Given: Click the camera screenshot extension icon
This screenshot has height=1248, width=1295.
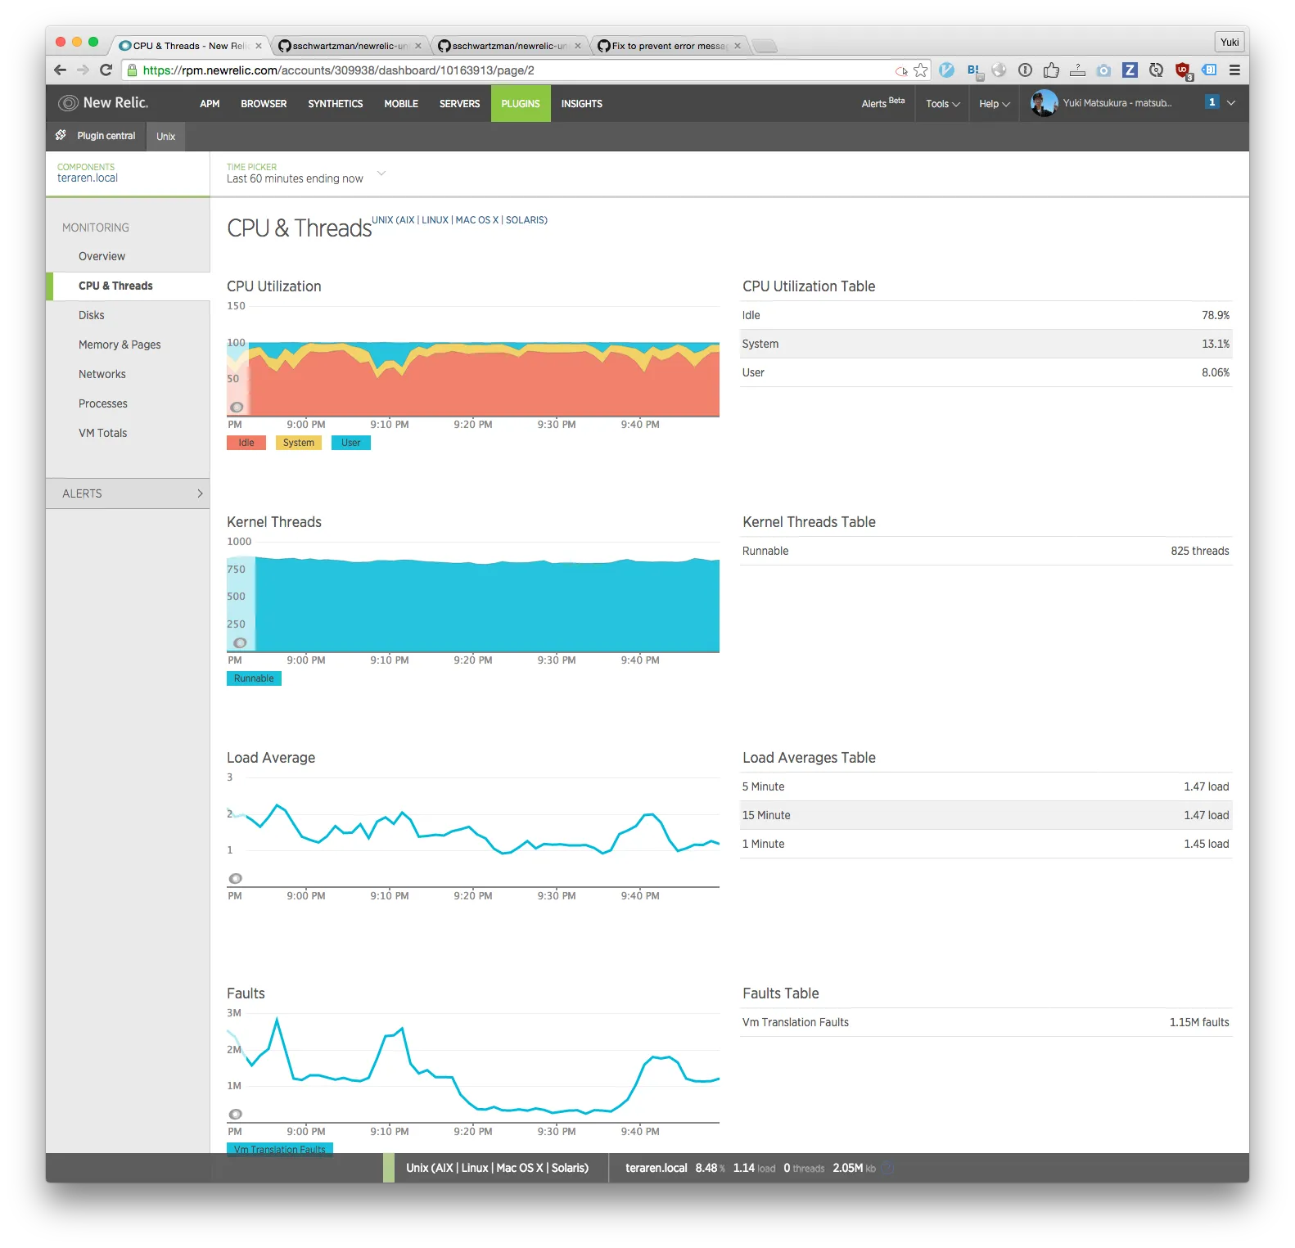Looking at the screenshot, I should coord(1103,70).
